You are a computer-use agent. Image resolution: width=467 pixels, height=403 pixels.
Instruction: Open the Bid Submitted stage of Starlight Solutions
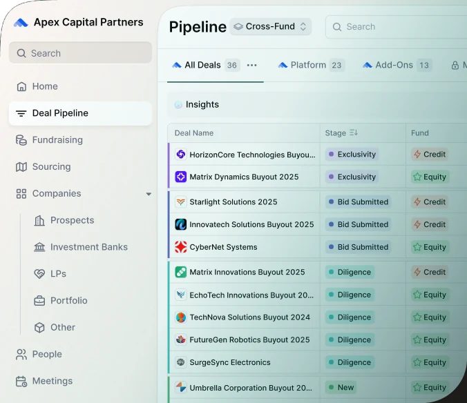pyautogui.click(x=358, y=202)
